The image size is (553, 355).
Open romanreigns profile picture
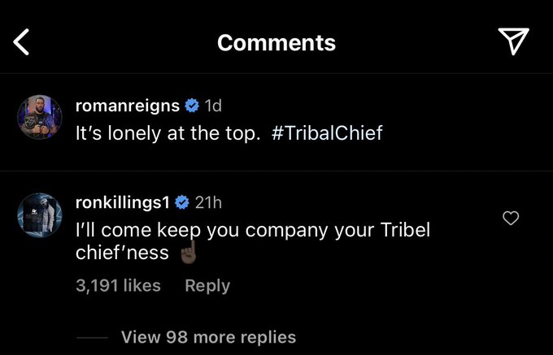pyautogui.click(x=40, y=117)
